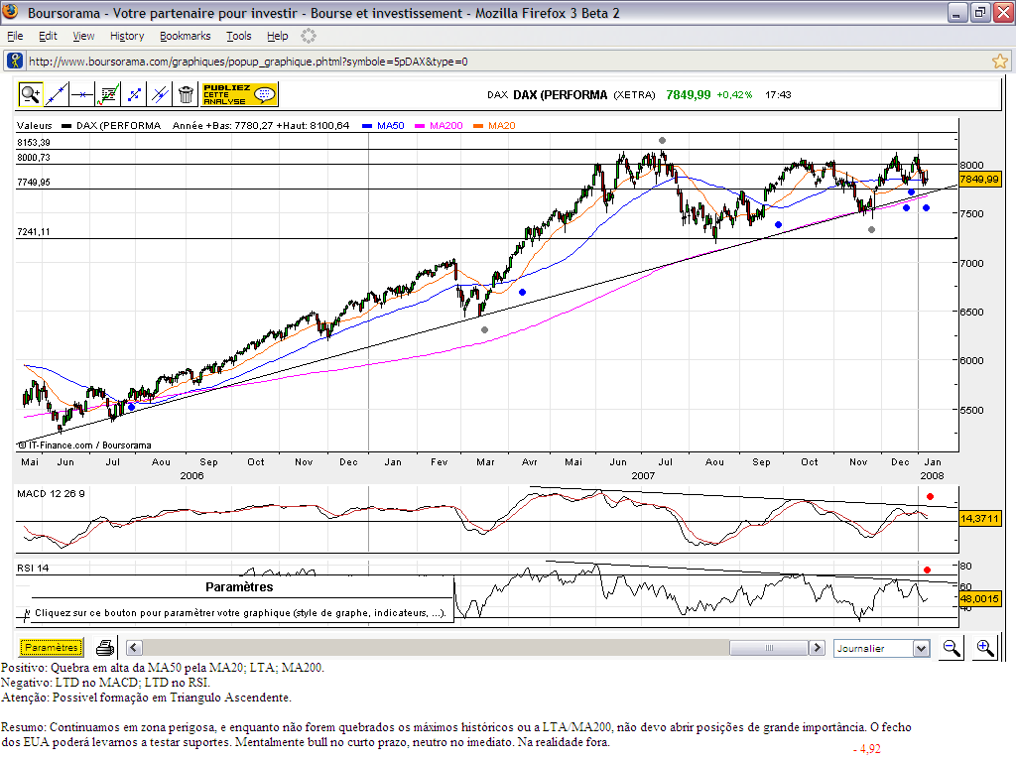
Task: Click the 8153,39 level label
Action: point(34,143)
